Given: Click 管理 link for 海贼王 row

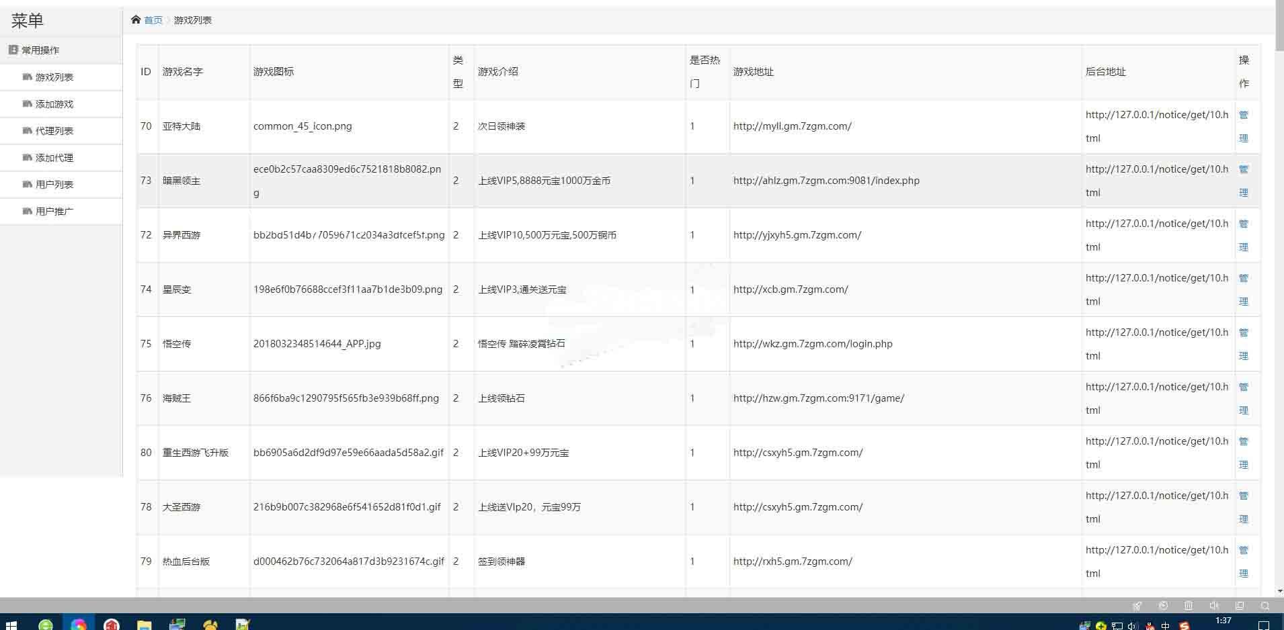Looking at the screenshot, I should click(x=1244, y=398).
